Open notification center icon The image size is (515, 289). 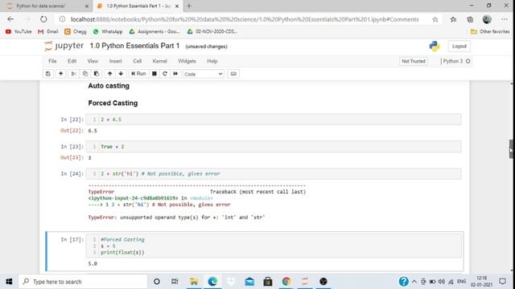tap(502, 282)
